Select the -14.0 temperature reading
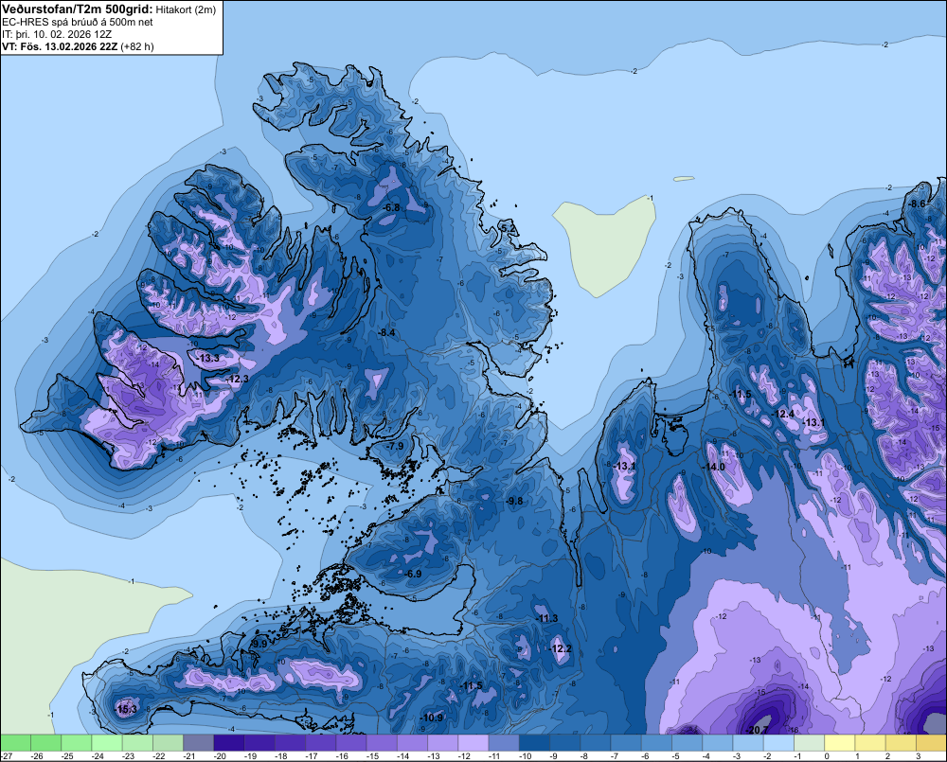Image resolution: width=947 pixels, height=762 pixels. click(714, 467)
